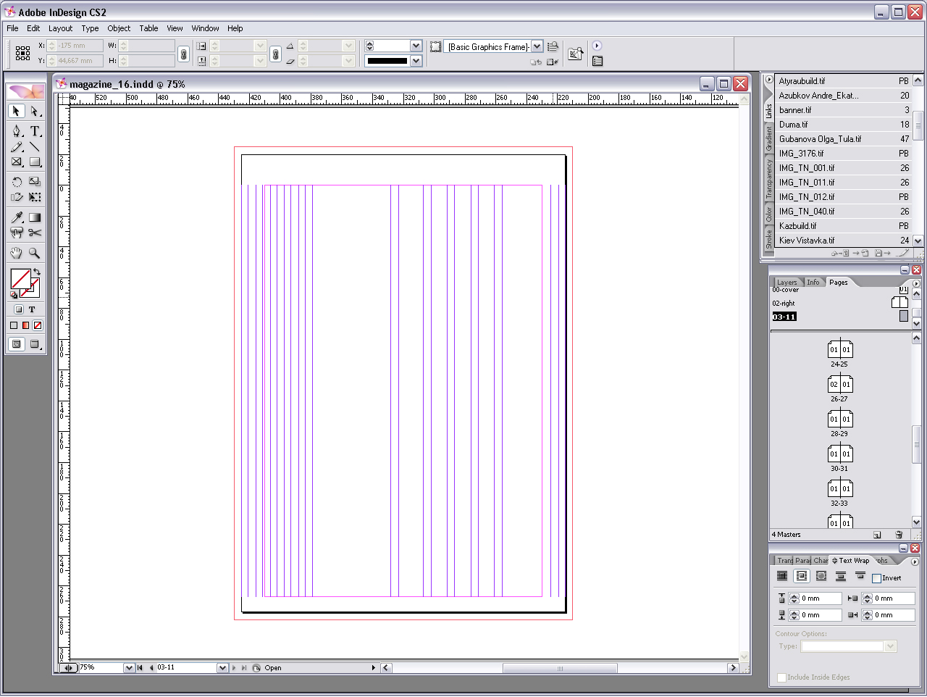The width and height of the screenshot is (927, 697).
Task: Select the Shear tool
Action: (x=17, y=197)
